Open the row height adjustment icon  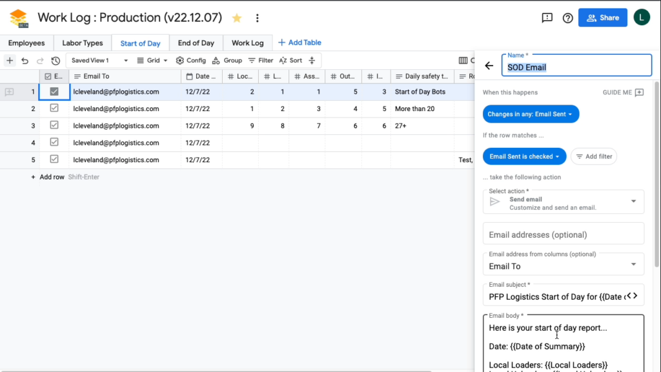[x=312, y=61]
